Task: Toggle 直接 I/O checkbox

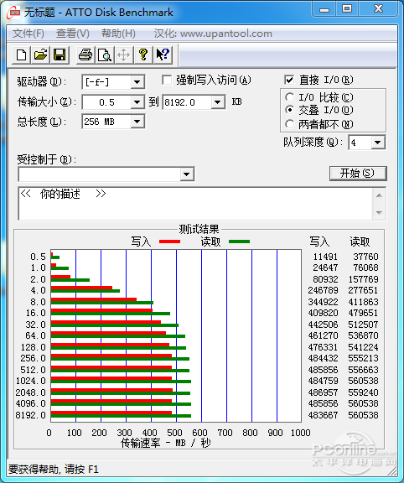Action: coord(289,80)
